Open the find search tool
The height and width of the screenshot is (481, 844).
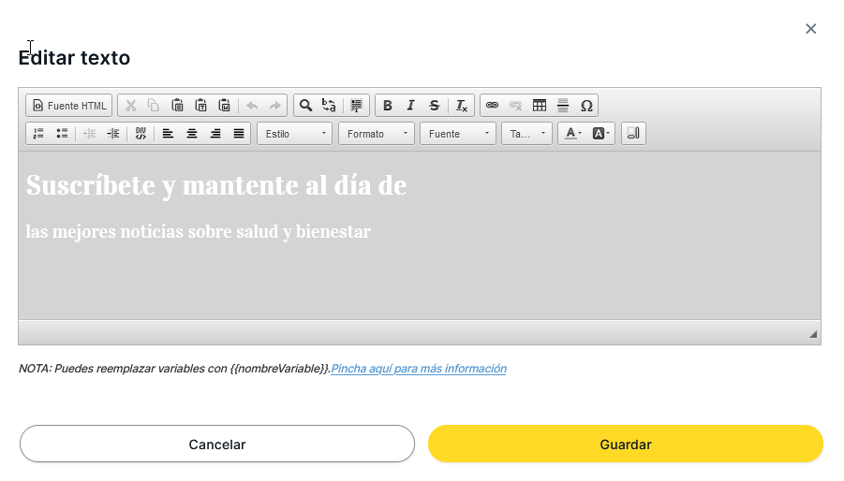click(305, 106)
